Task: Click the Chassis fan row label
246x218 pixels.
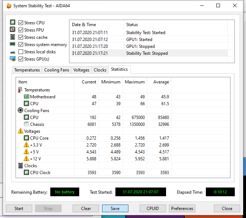Action: tap(37, 124)
